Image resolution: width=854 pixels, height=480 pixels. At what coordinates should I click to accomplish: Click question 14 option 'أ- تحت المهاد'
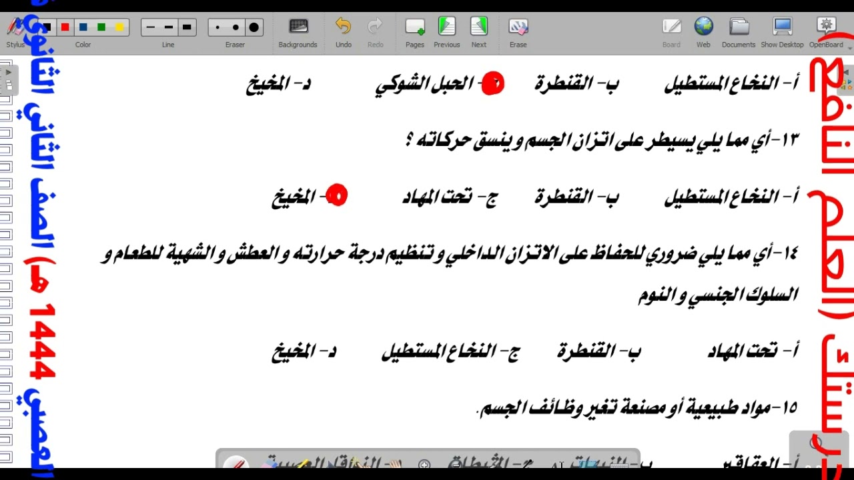(753, 351)
